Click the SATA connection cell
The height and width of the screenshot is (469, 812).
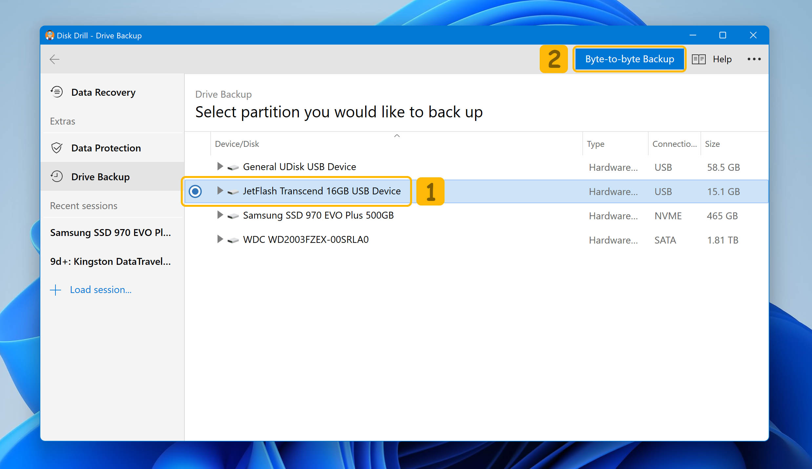[665, 240]
